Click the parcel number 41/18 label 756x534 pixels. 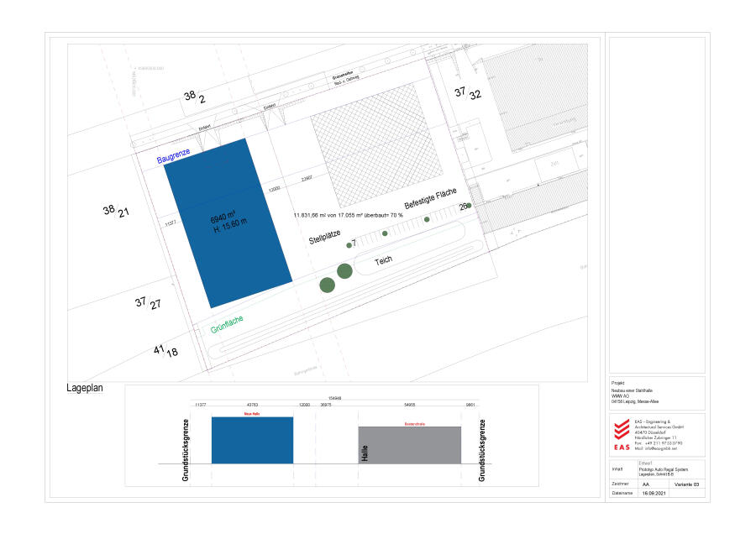165,351
